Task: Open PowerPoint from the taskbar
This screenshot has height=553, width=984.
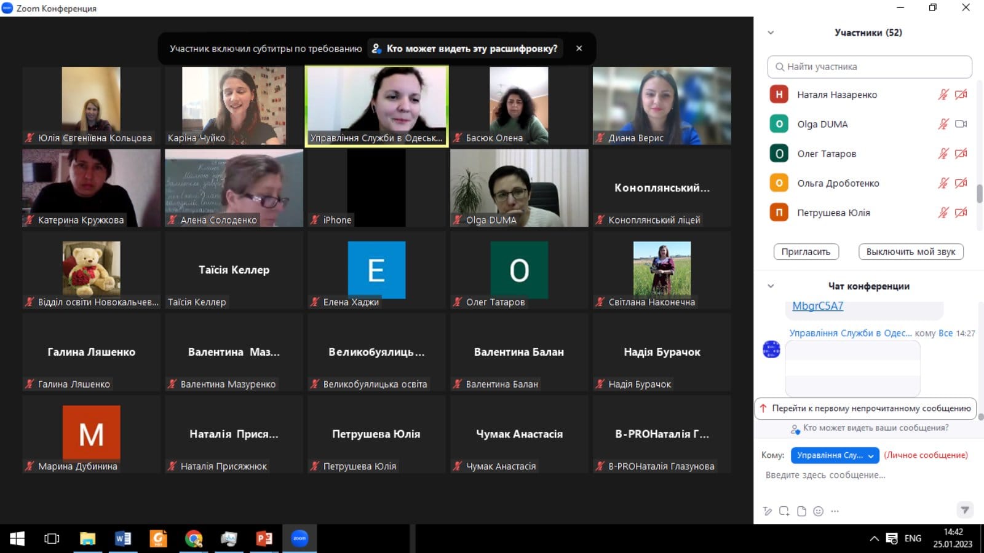Action: 264,539
